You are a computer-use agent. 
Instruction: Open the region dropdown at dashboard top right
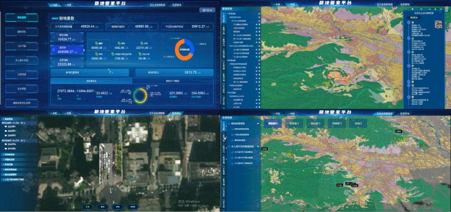click(207, 10)
